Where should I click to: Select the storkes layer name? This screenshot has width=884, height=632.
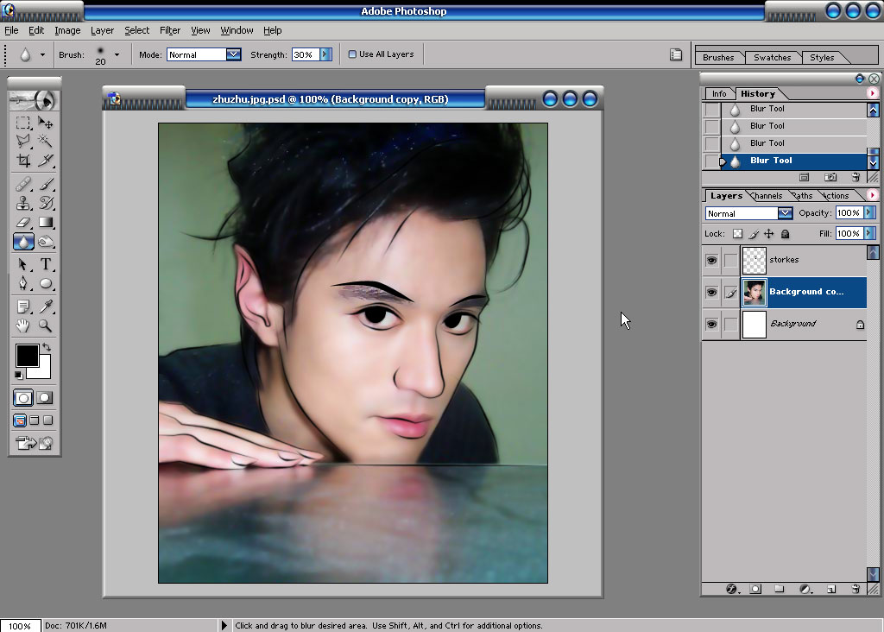(784, 260)
